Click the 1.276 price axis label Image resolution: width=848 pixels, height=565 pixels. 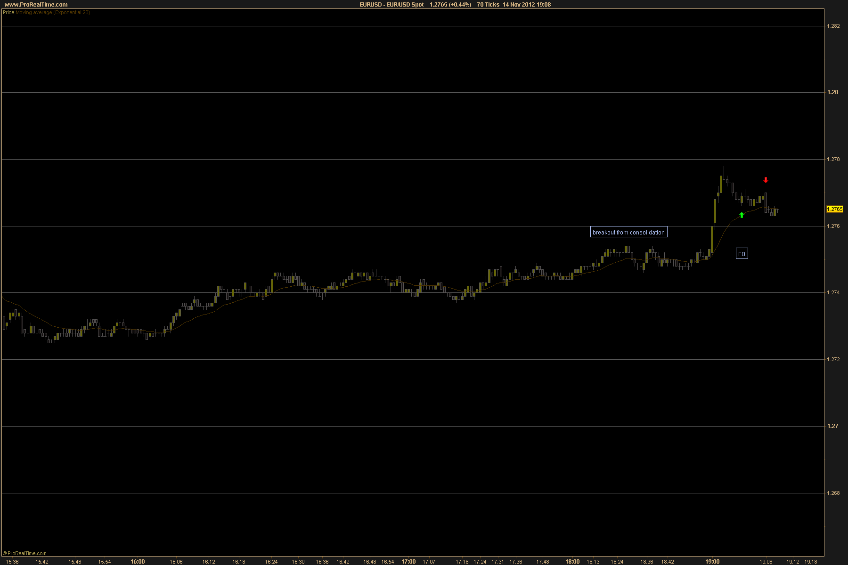[x=833, y=226]
